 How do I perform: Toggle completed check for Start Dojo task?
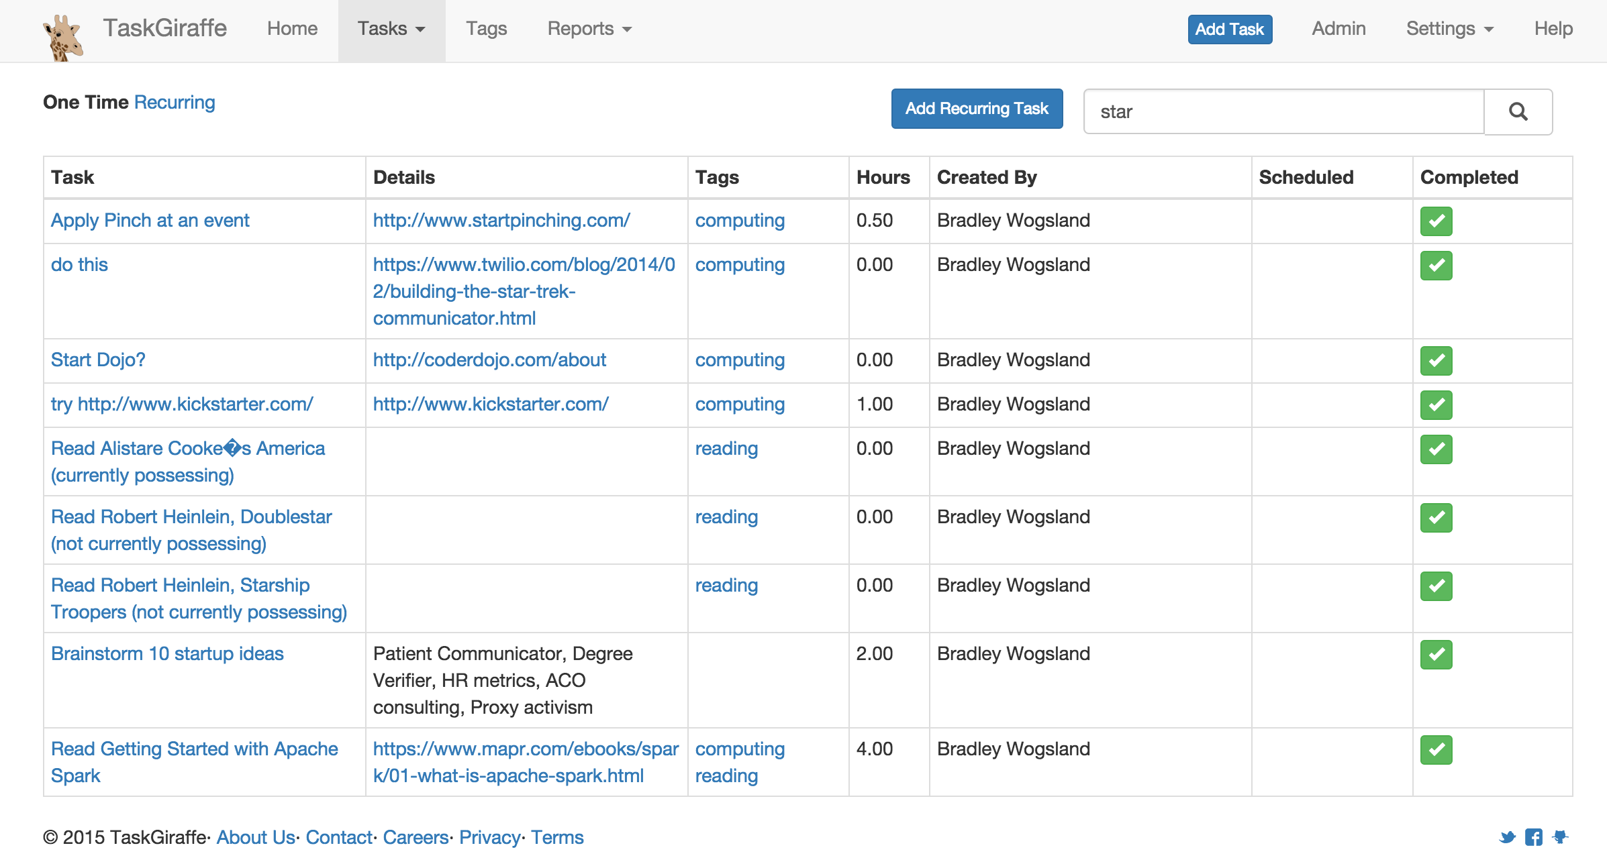[x=1436, y=360]
